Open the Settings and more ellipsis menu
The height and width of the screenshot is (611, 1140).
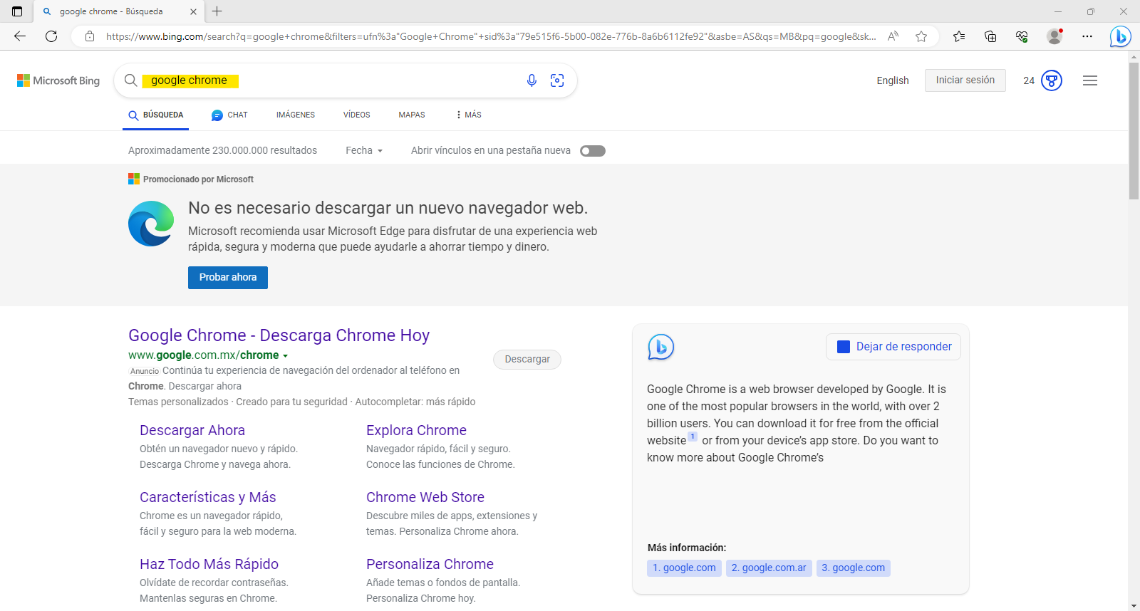click(1087, 36)
